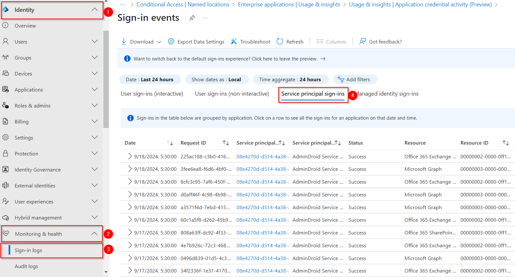Click the Identity Governance icon

click(x=5, y=169)
